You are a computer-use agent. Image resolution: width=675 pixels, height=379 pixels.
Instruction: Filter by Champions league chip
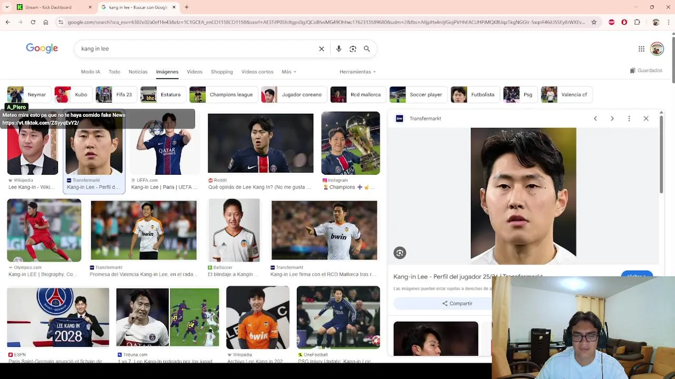tap(223, 95)
